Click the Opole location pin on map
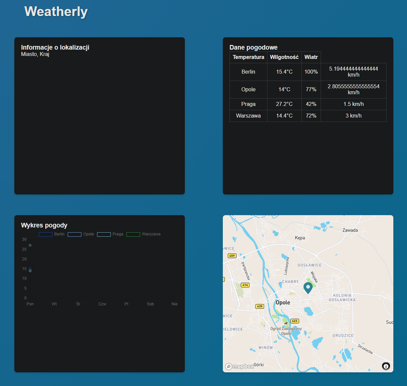407x386 pixels. point(308,288)
